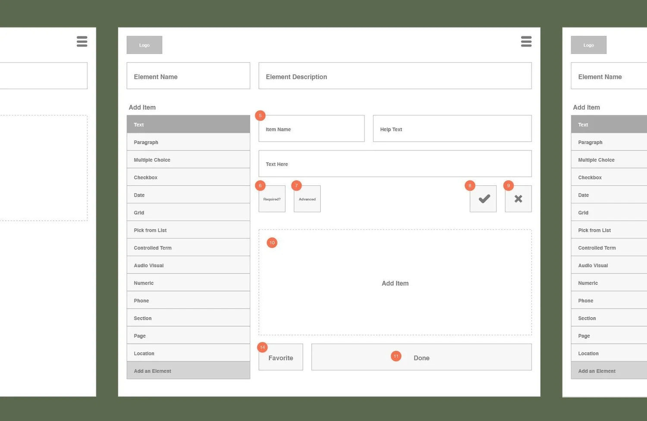
Task: Click into the Item Name field
Action: click(x=311, y=128)
